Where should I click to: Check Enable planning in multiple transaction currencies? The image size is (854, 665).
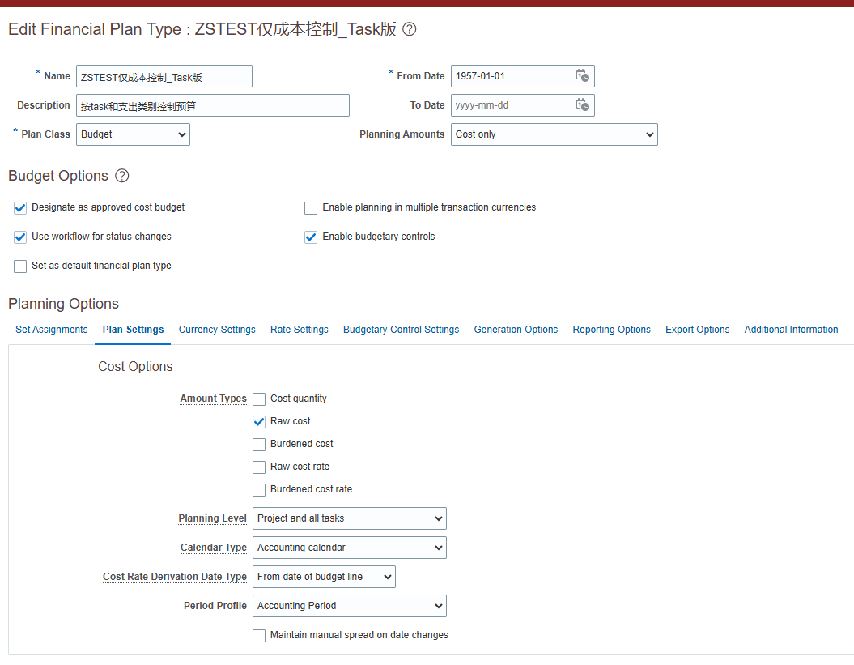pos(311,207)
